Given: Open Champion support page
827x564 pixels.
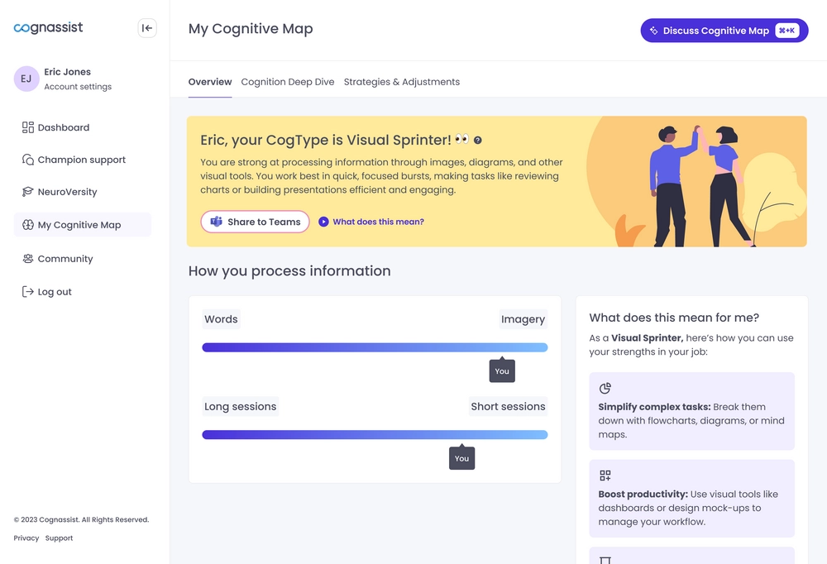Looking at the screenshot, I should [x=82, y=160].
